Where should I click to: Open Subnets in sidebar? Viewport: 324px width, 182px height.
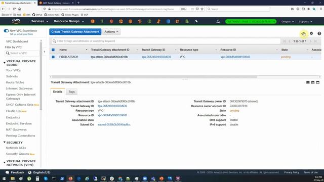point(12,76)
